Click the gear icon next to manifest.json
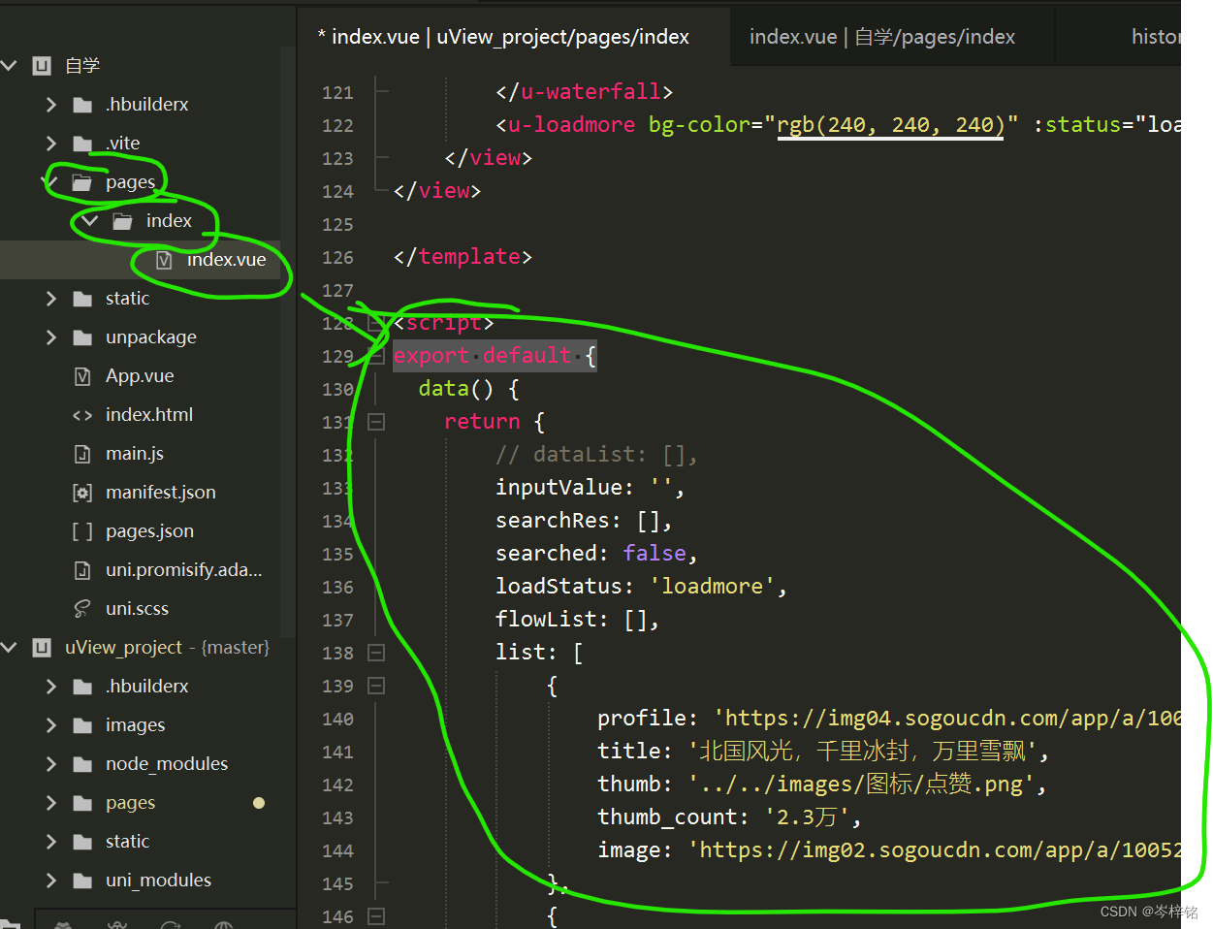The height and width of the screenshot is (929, 1213). coord(81,492)
